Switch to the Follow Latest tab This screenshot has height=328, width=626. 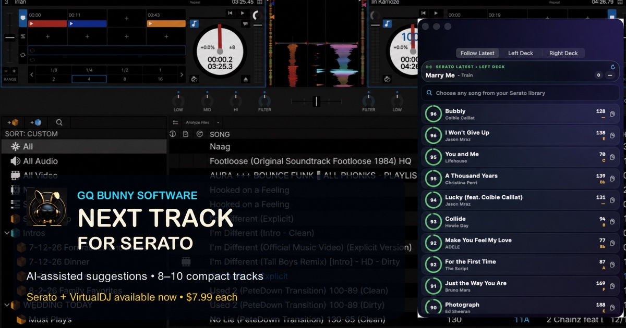(x=477, y=53)
